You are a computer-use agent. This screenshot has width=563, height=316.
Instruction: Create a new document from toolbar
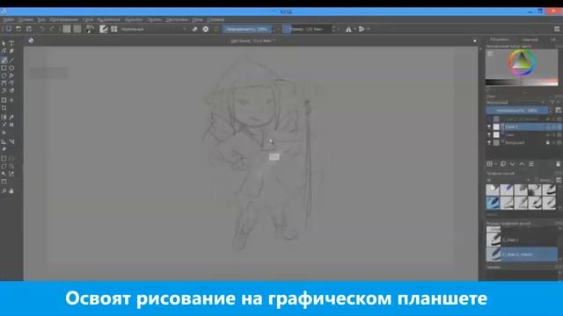tap(9, 29)
